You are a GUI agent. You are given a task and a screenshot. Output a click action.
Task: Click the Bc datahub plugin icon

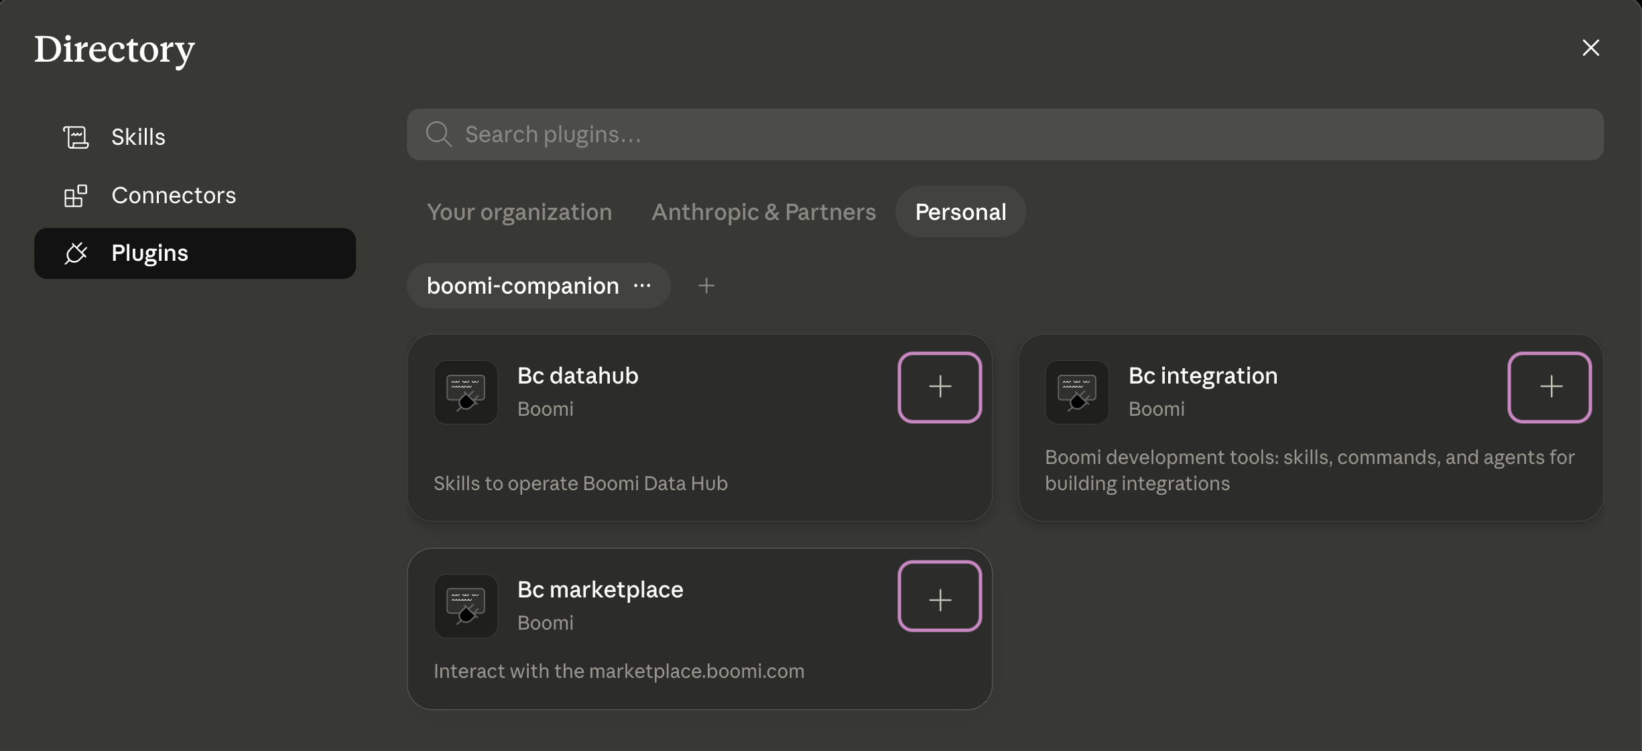[466, 392]
